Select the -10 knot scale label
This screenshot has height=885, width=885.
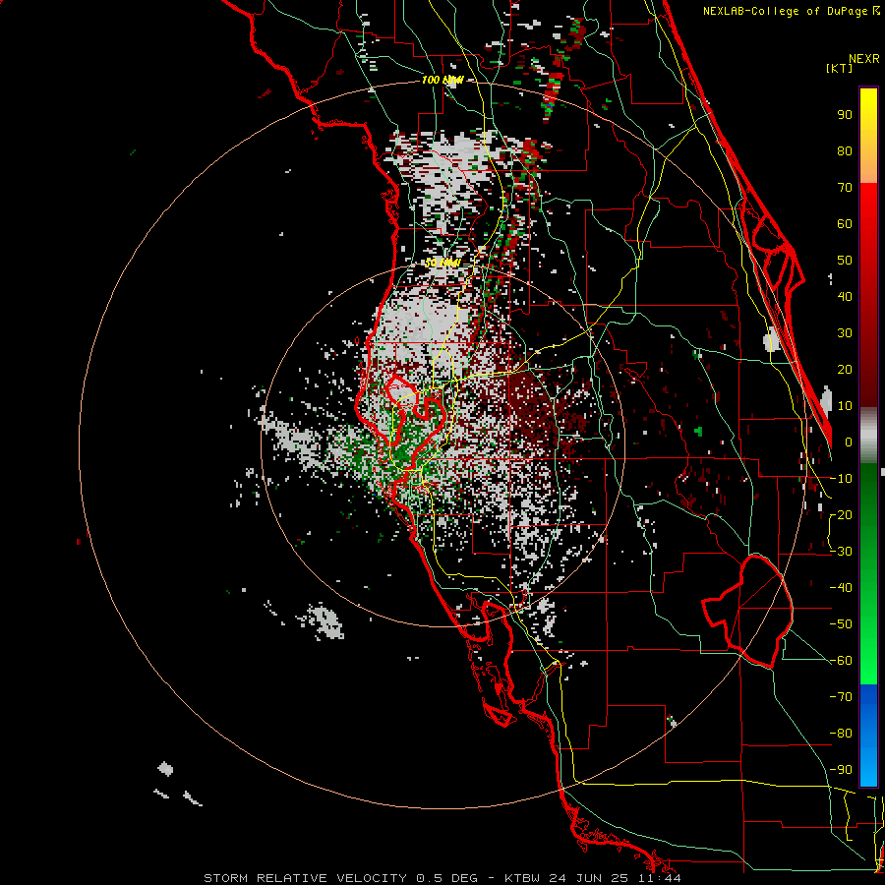click(x=841, y=479)
